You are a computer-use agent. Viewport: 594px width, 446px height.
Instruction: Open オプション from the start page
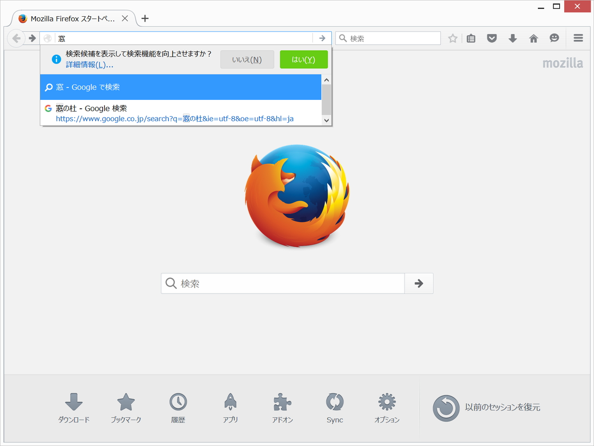click(x=386, y=408)
